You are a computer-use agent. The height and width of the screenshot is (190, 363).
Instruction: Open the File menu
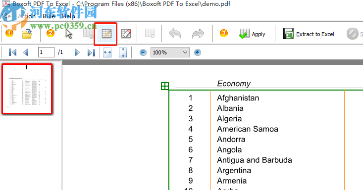tap(6, 16)
